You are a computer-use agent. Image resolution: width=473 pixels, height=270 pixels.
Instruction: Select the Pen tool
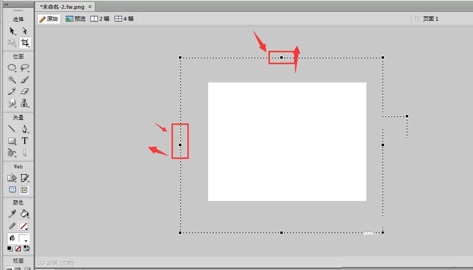pos(25,129)
